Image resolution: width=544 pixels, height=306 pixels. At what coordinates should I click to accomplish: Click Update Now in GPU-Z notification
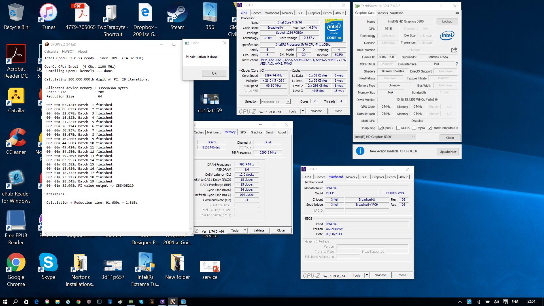click(x=448, y=152)
